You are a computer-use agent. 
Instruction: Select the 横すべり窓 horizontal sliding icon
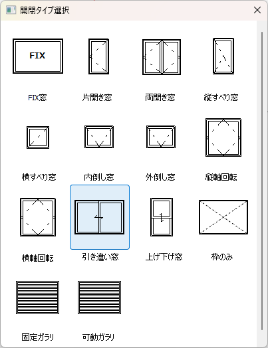tap(38, 137)
